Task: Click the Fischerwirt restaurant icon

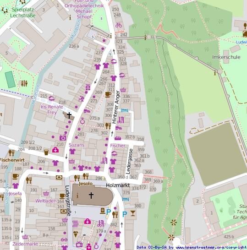Action: 11,153
